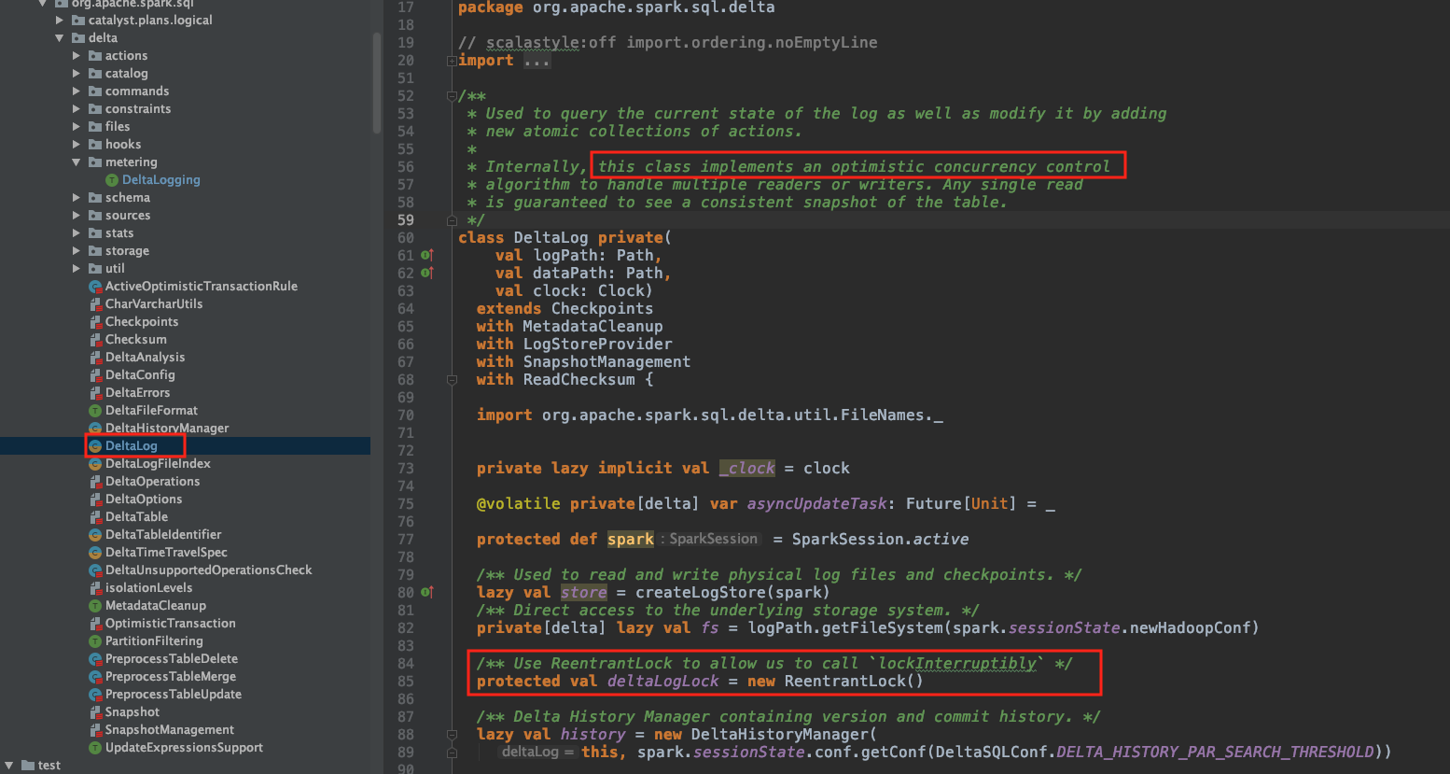This screenshot has height=774, width=1450.
Task: Click the DeltaHistoryManager reference on line 88
Action: (x=779, y=735)
